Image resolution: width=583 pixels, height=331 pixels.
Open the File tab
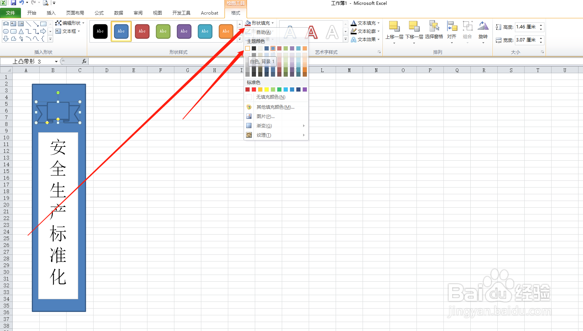pos(10,13)
